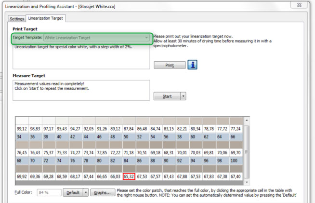315x203 pixels.
Task: Click the Default button
Action: [73, 192]
